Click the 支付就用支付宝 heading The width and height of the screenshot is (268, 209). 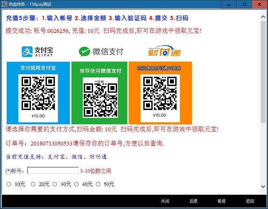coord(38,68)
